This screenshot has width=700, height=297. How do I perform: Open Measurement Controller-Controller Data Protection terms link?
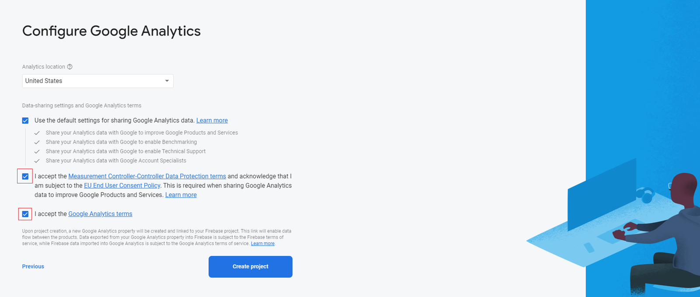[147, 176]
